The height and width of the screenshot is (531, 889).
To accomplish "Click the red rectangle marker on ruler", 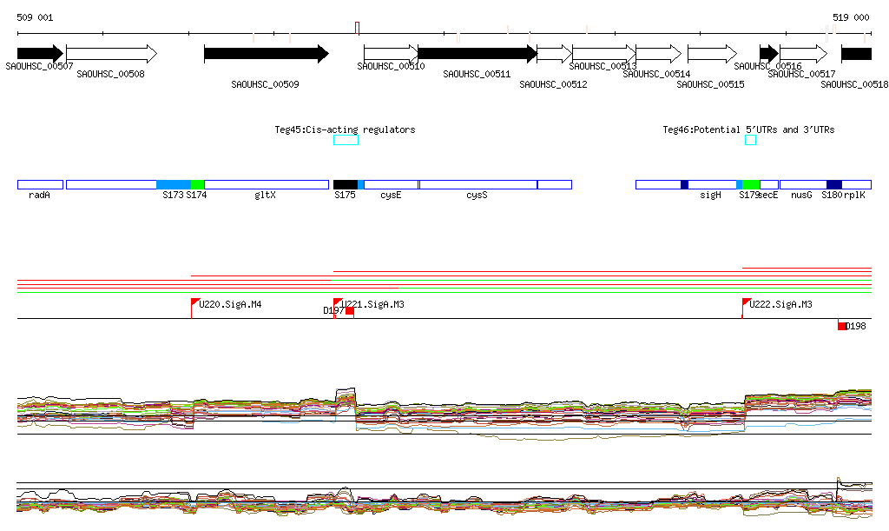I will click(x=357, y=28).
